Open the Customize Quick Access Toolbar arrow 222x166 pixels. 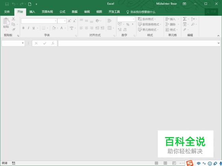[x=37, y=4]
